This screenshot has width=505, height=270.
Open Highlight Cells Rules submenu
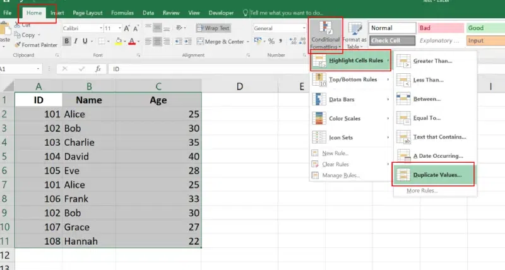[x=350, y=61]
